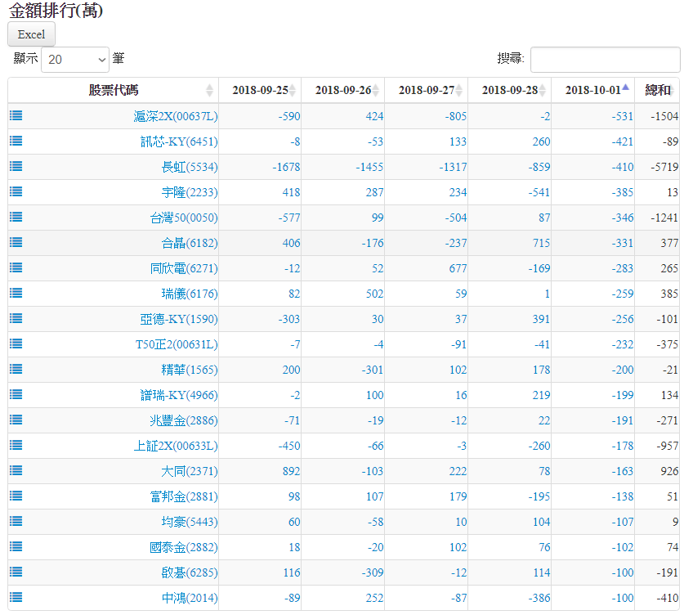Viewport: 684px width, 615px height.
Task: Click the 搜尋 search input field
Action: click(605, 60)
